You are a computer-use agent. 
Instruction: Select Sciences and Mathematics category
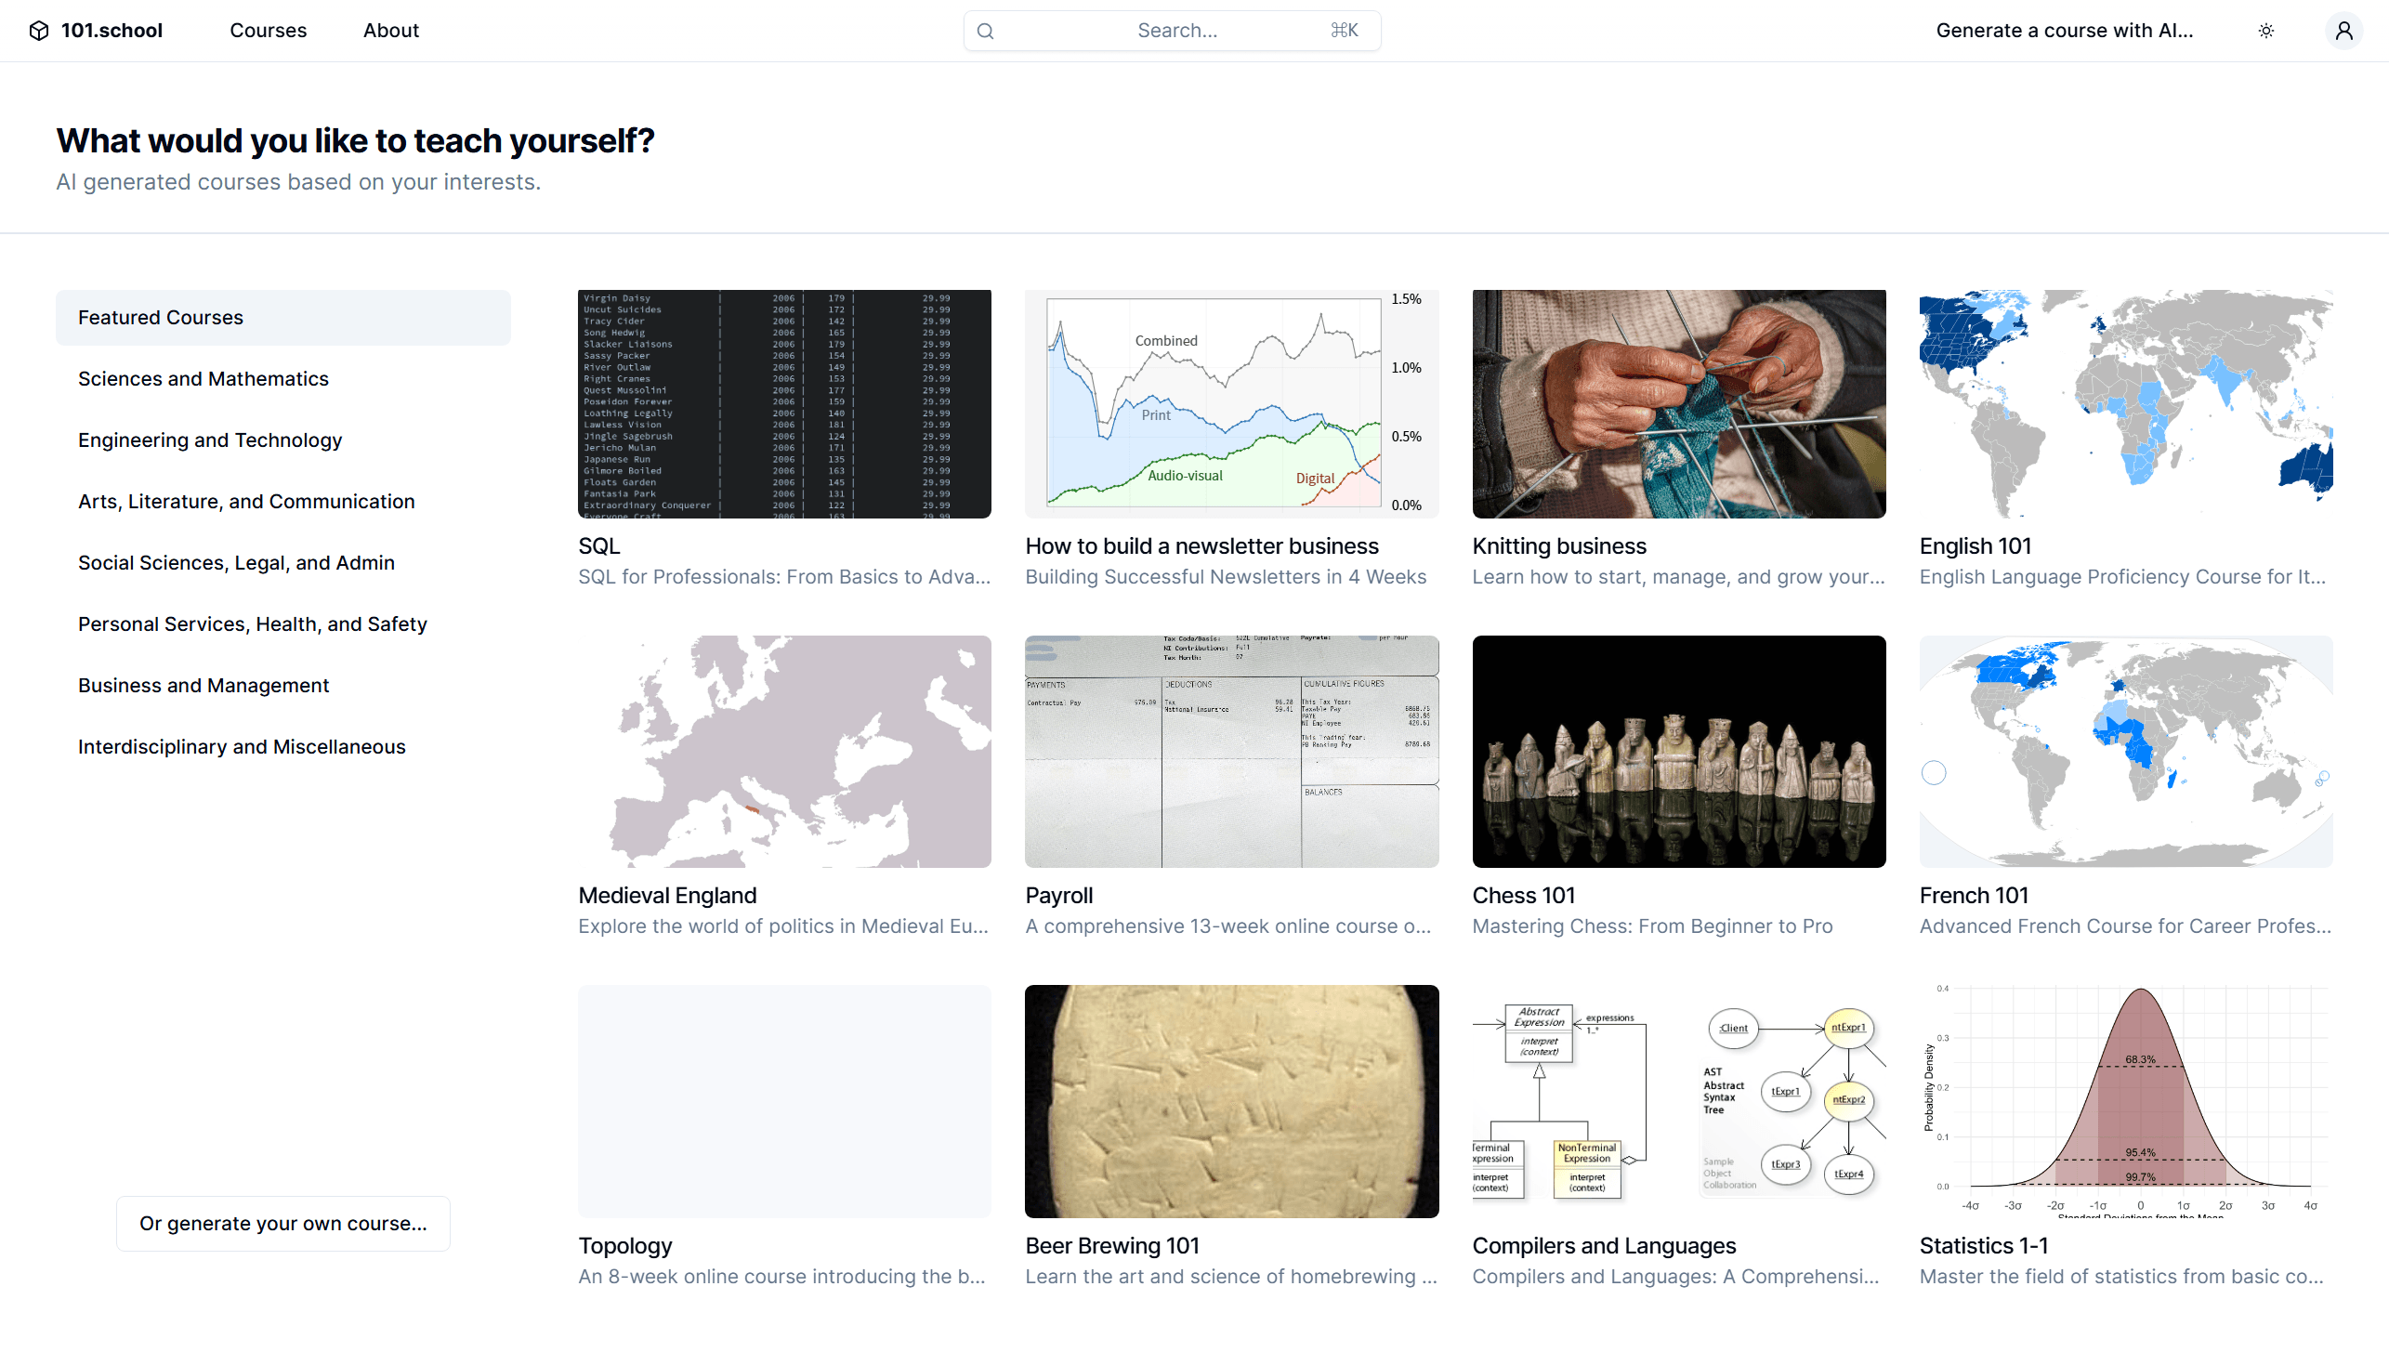coord(203,379)
